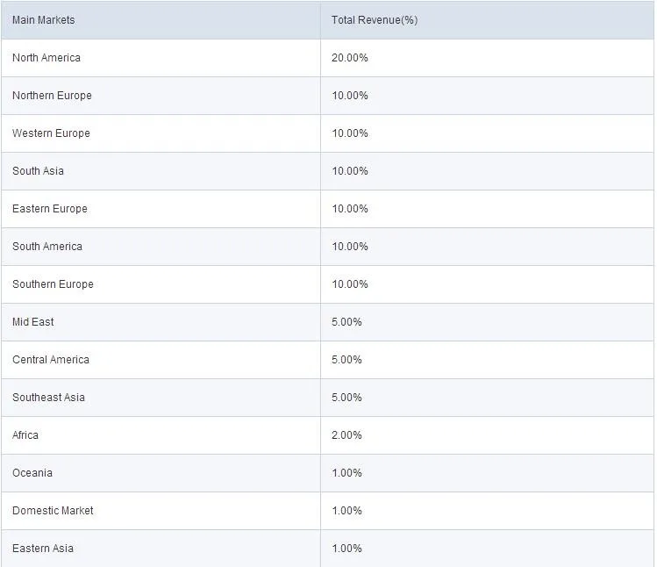
Task: Click the 20.00% revenue value
Action: [350, 58]
